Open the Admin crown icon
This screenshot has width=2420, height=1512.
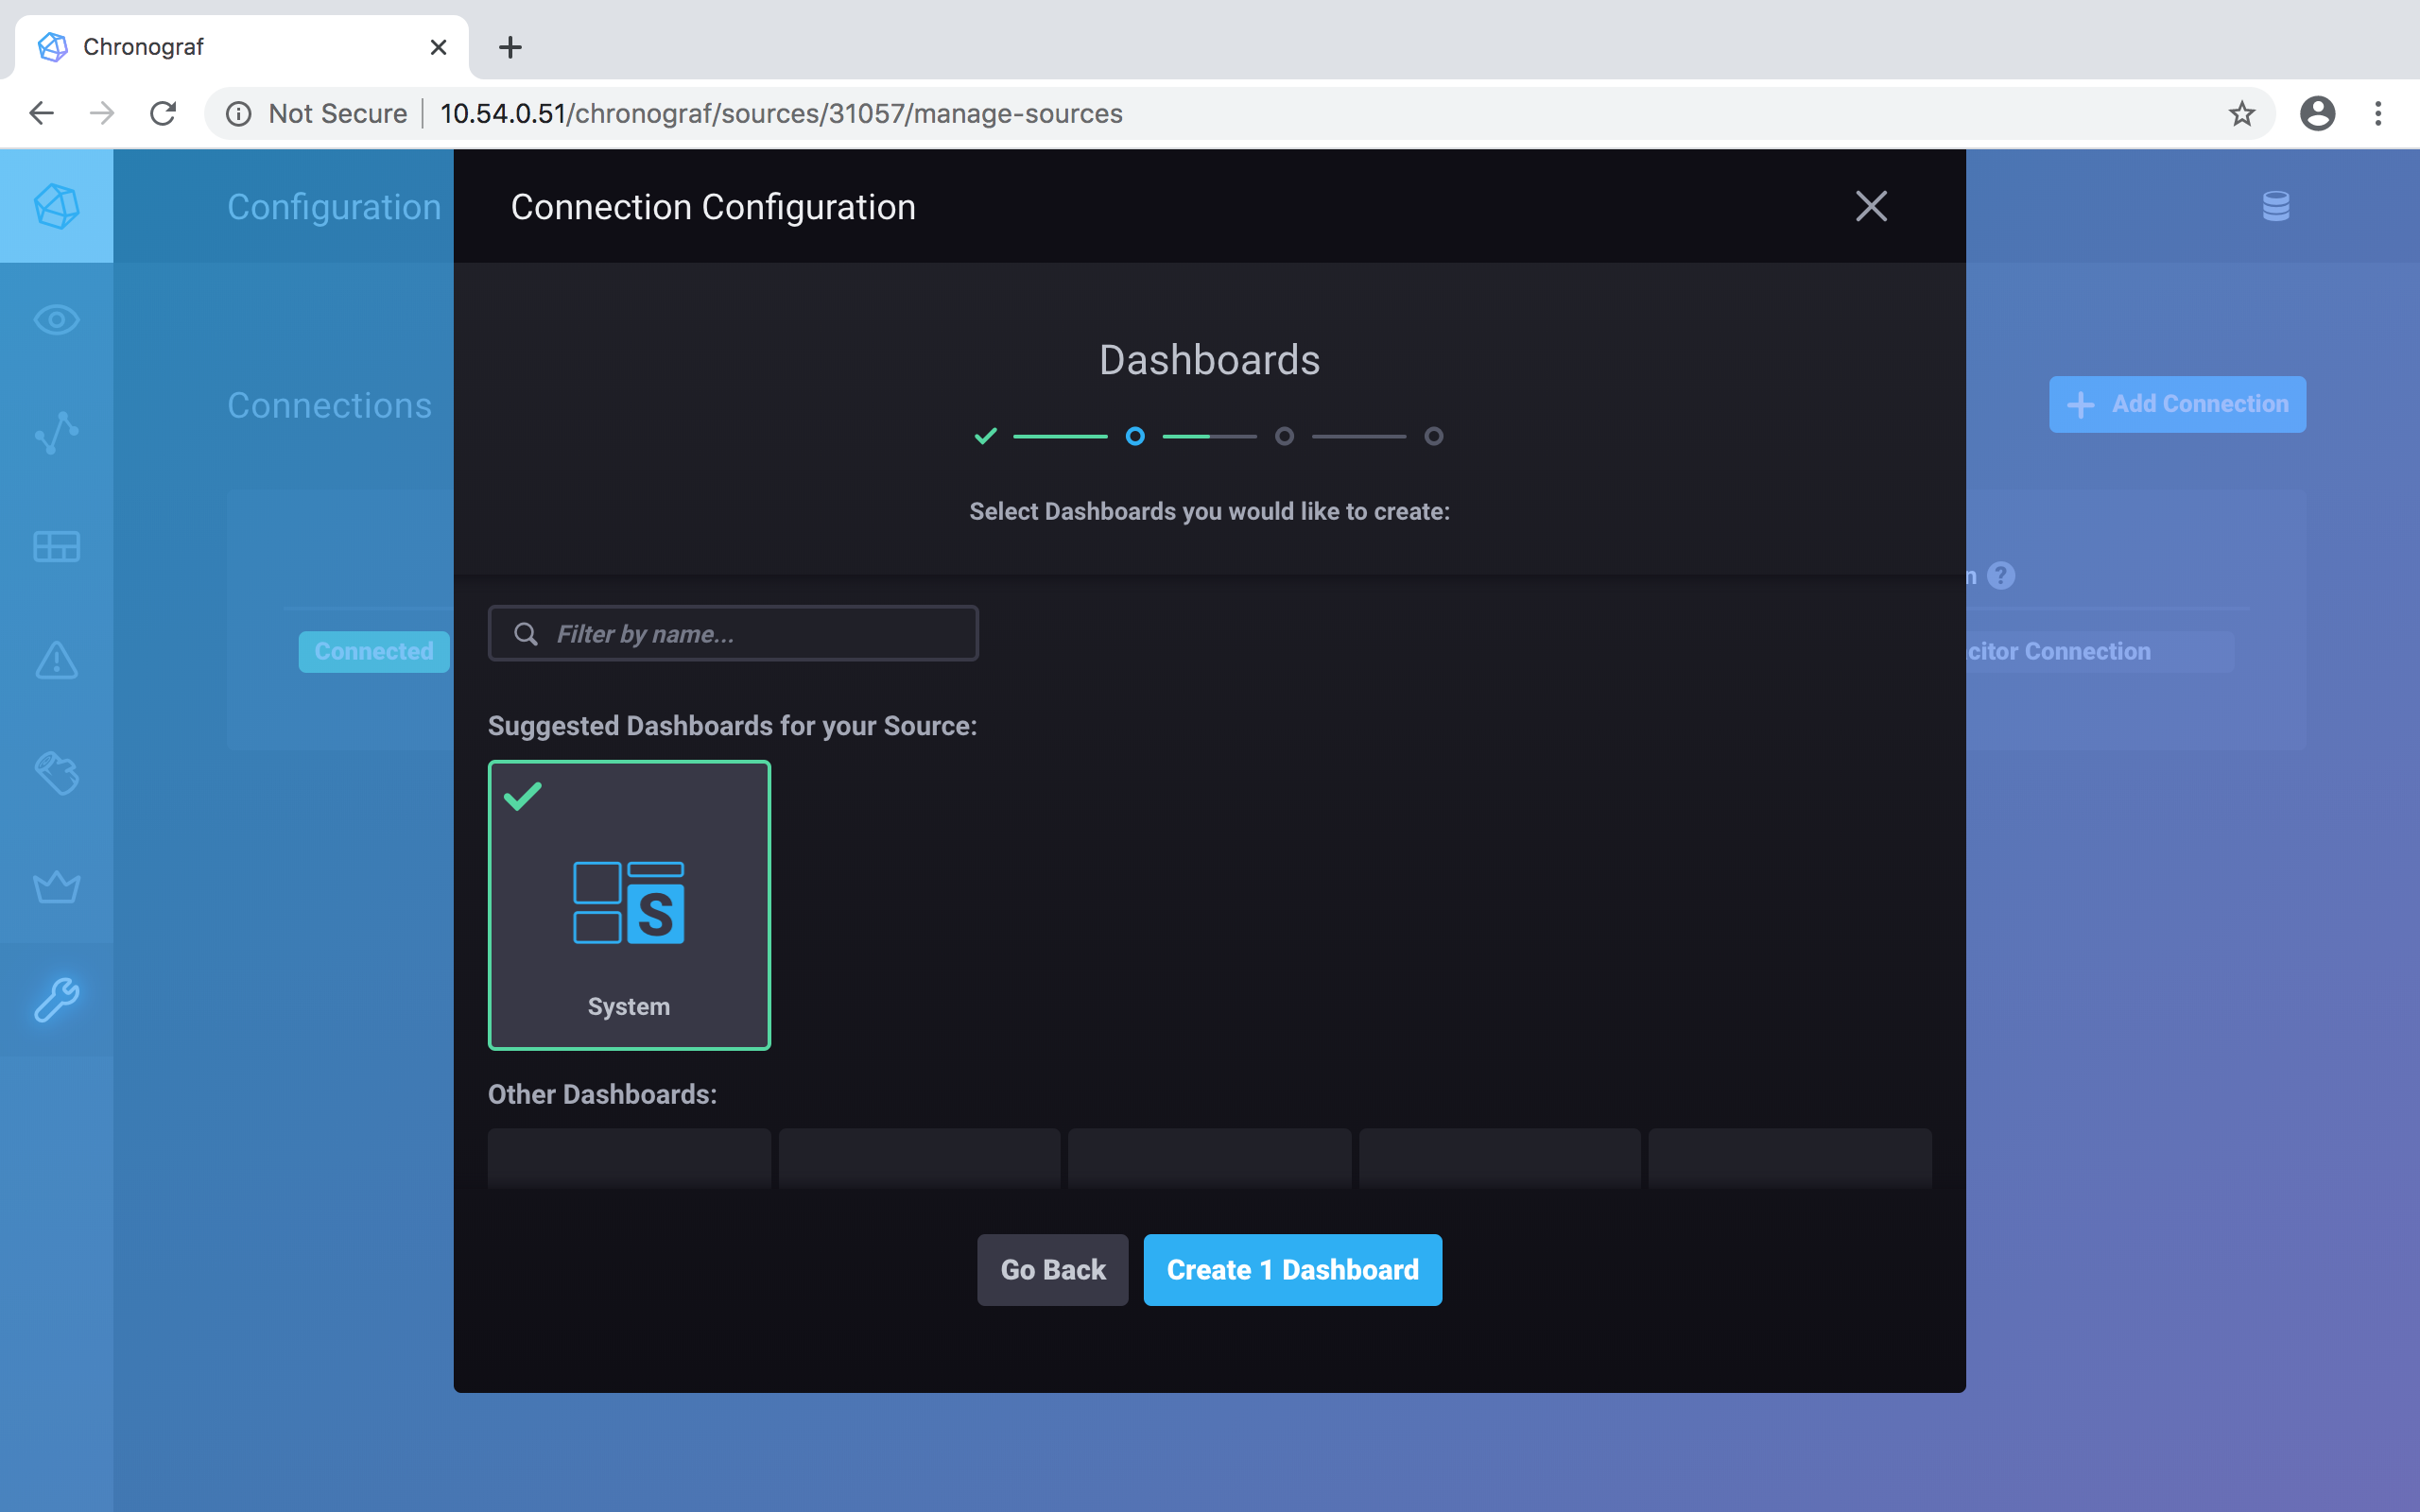(x=56, y=887)
